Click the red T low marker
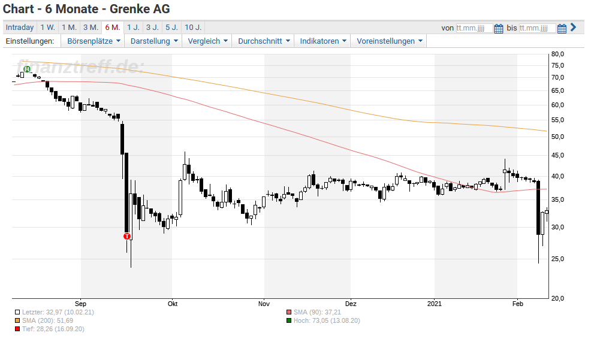 click(127, 236)
